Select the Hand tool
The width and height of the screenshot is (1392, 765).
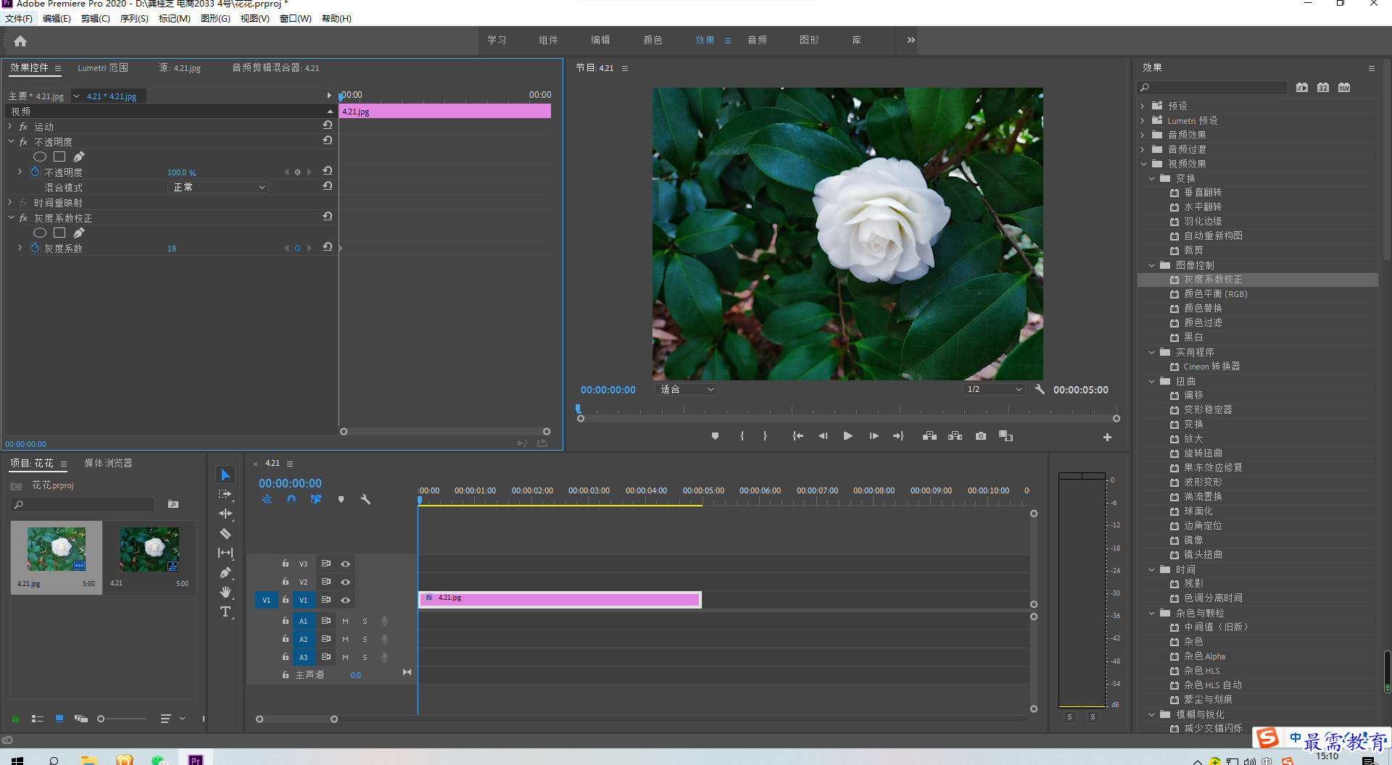coord(225,592)
